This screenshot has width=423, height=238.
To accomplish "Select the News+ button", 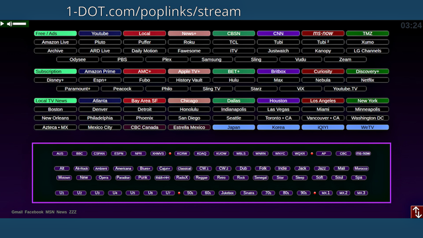I will click(x=189, y=34).
